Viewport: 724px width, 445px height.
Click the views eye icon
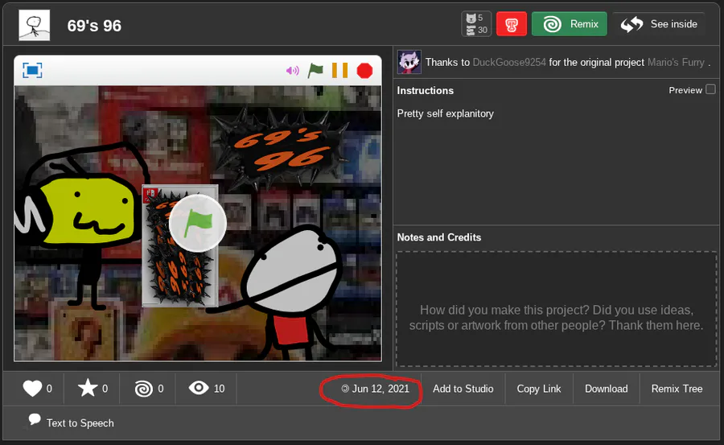199,388
